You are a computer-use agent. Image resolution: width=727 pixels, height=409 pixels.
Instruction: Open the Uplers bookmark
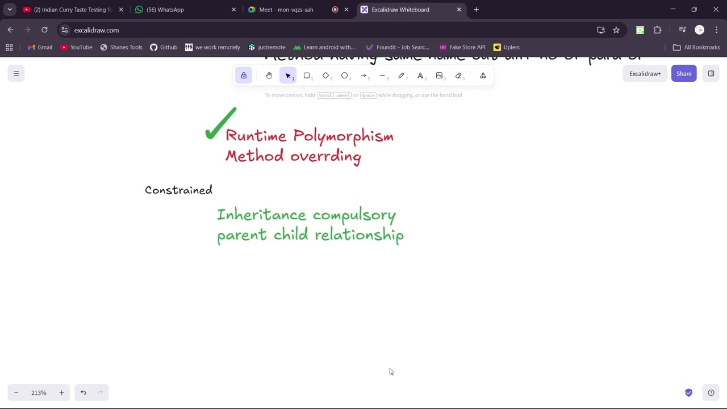(x=506, y=47)
